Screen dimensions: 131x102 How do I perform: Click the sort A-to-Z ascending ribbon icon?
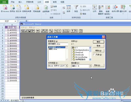[64, 8]
